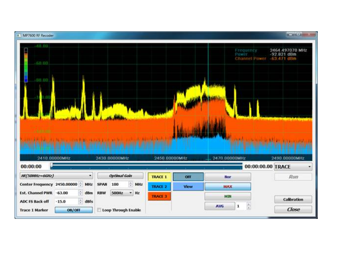Adjust the AVG count spinner
The image size is (350, 258).
click(249, 206)
